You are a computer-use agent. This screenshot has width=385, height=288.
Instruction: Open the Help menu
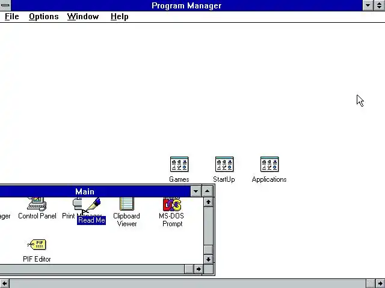click(119, 17)
